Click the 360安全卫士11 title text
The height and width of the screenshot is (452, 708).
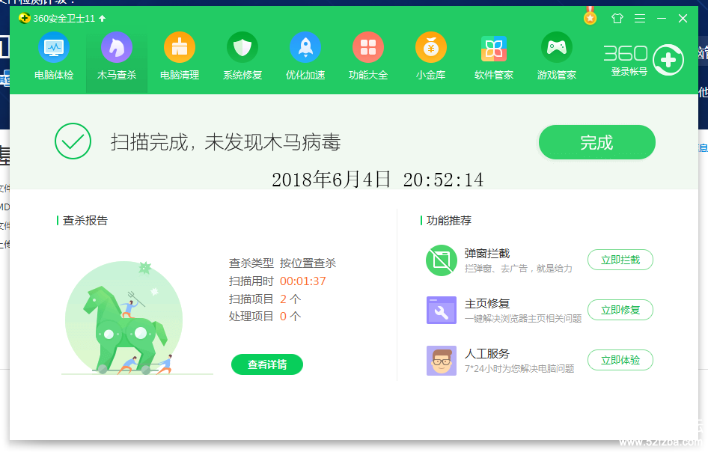click(x=64, y=19)
